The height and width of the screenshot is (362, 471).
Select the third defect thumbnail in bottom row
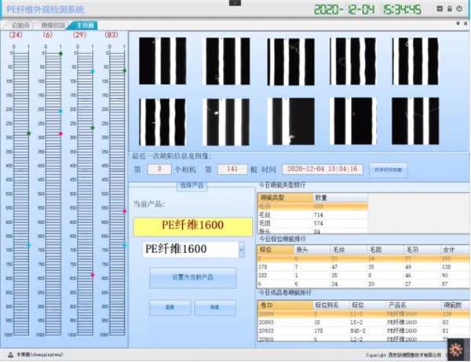(x=290, y=122)
